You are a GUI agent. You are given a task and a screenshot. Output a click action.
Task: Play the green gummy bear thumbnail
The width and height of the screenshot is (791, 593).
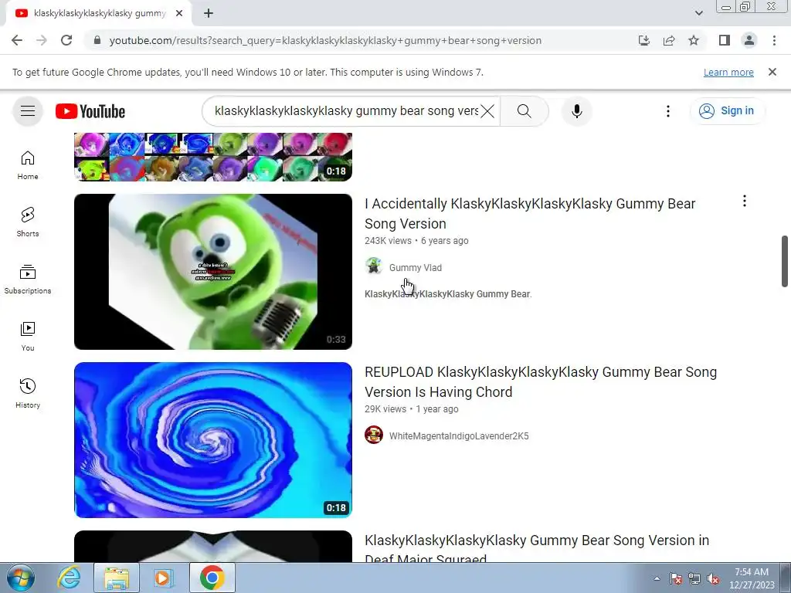tap(213, 271)
